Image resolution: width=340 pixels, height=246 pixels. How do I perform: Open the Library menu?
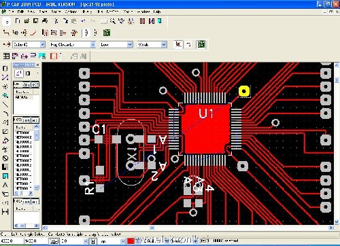tap(87, 12)
